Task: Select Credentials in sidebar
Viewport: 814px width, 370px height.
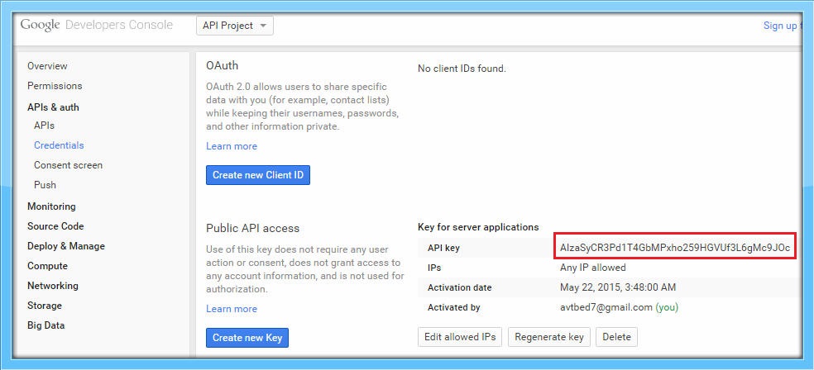Action: click(x=59, y=145)
